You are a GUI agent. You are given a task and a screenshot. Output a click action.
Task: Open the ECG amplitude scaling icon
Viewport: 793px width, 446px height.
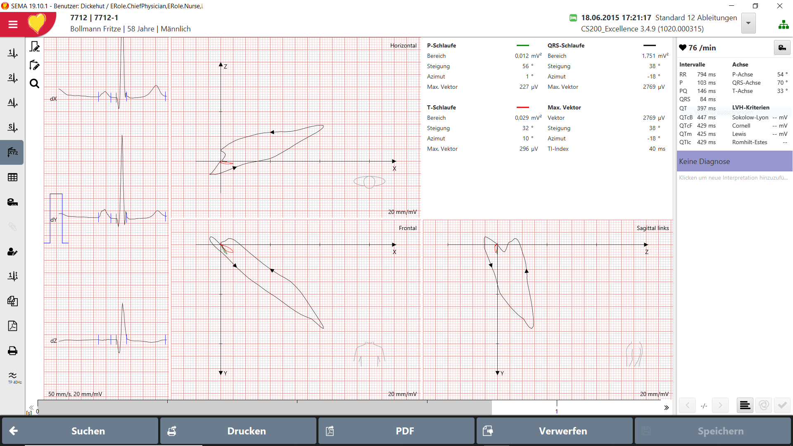[x=12, y=276]
